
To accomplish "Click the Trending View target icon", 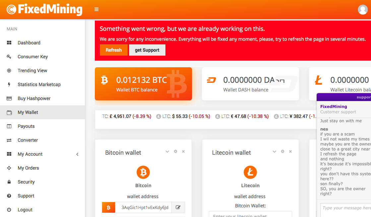I will coord(9,71).
